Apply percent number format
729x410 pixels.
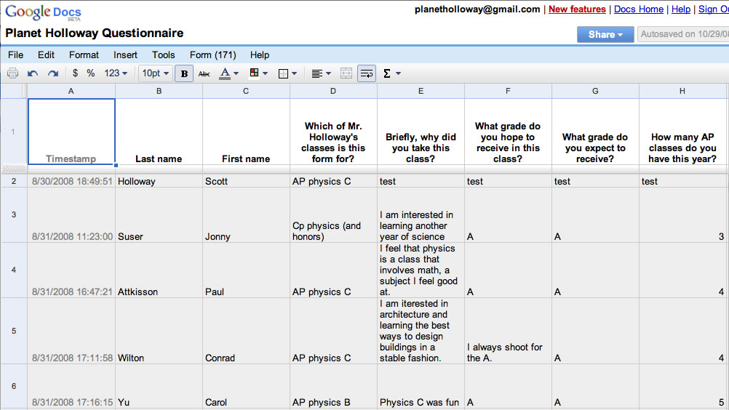[91, 73]
